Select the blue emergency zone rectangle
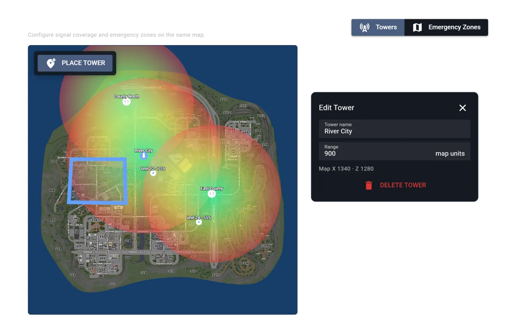 coord(97,181)
